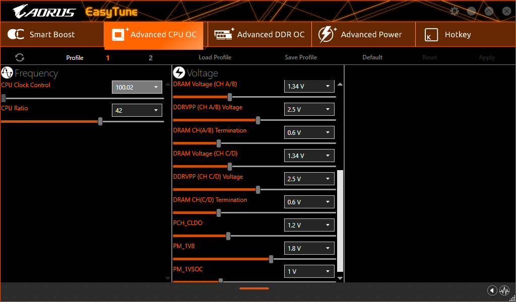Select profile 2

150,58
